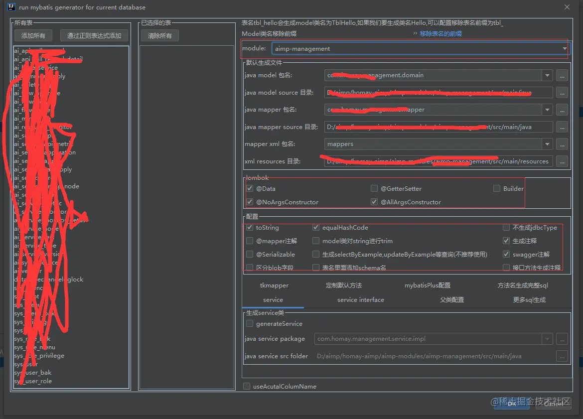Enable the @Serializable checkbox
This screenshot has height=419, width=583.
(250, 254)
